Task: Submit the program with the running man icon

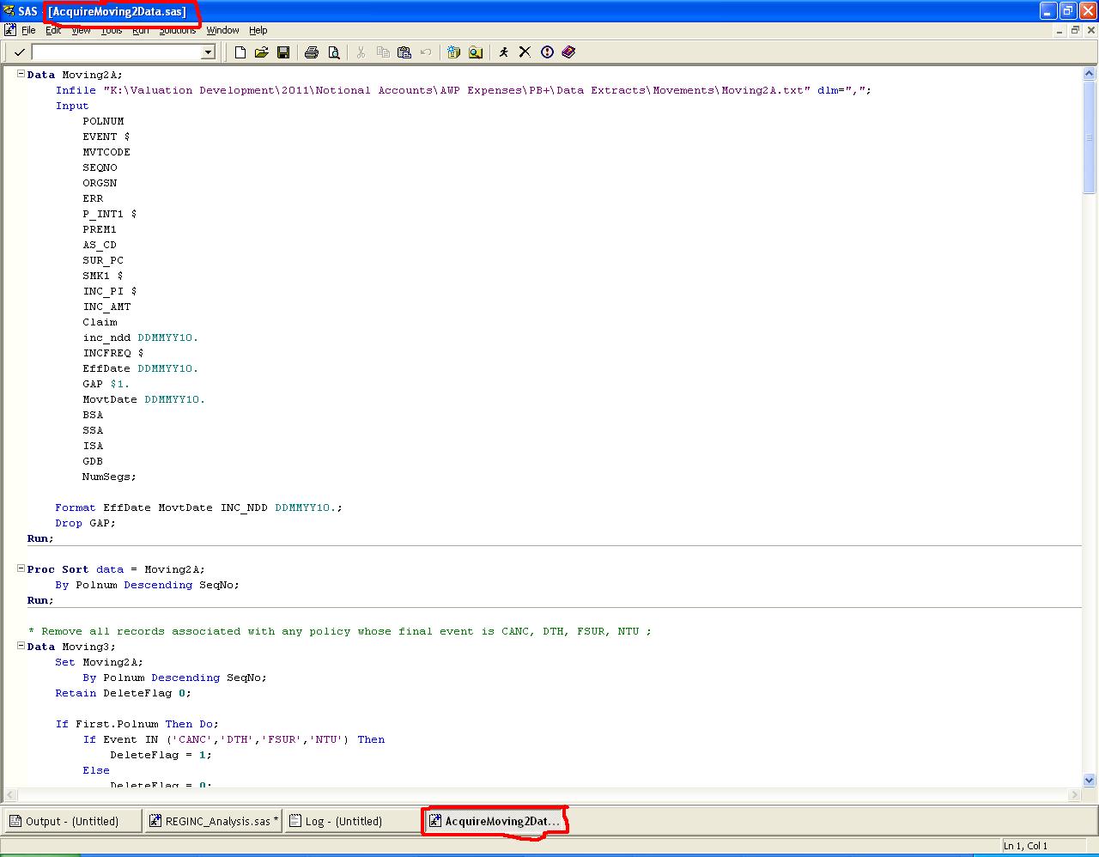Action: coord(503,52)
